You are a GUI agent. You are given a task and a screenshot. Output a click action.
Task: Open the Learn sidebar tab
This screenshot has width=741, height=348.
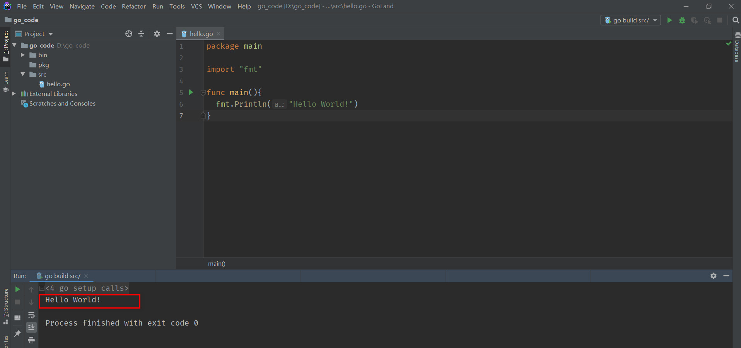5,82
